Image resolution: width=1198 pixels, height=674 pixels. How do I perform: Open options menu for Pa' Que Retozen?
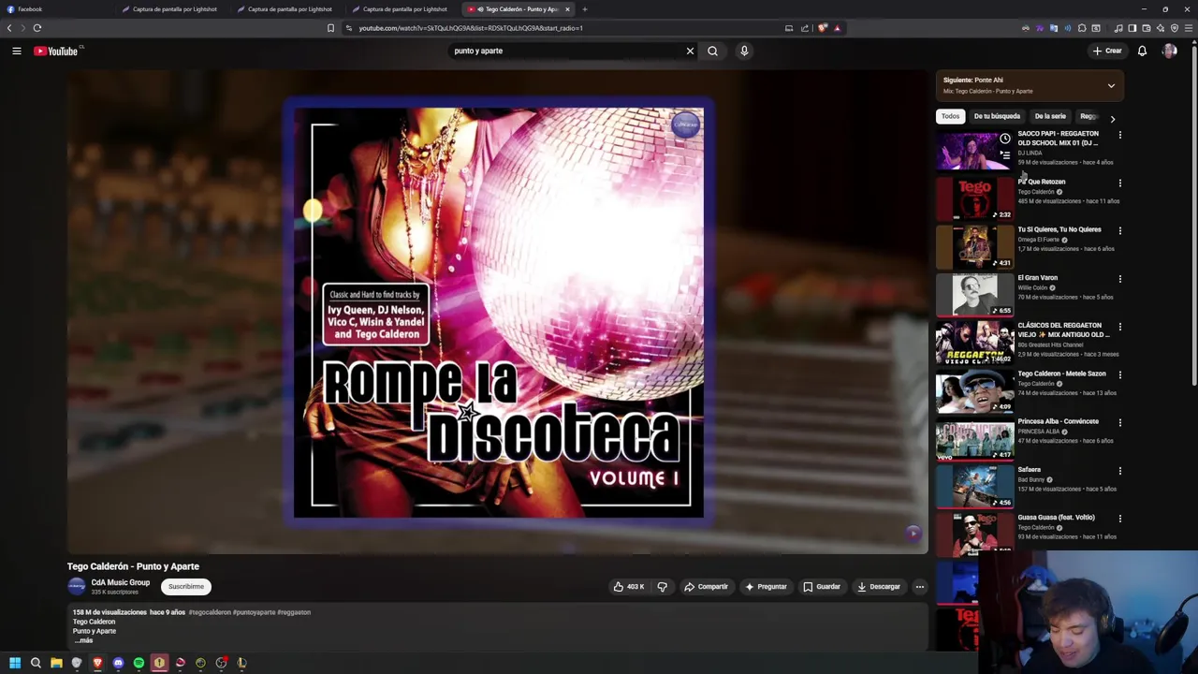coord(1119,183)
